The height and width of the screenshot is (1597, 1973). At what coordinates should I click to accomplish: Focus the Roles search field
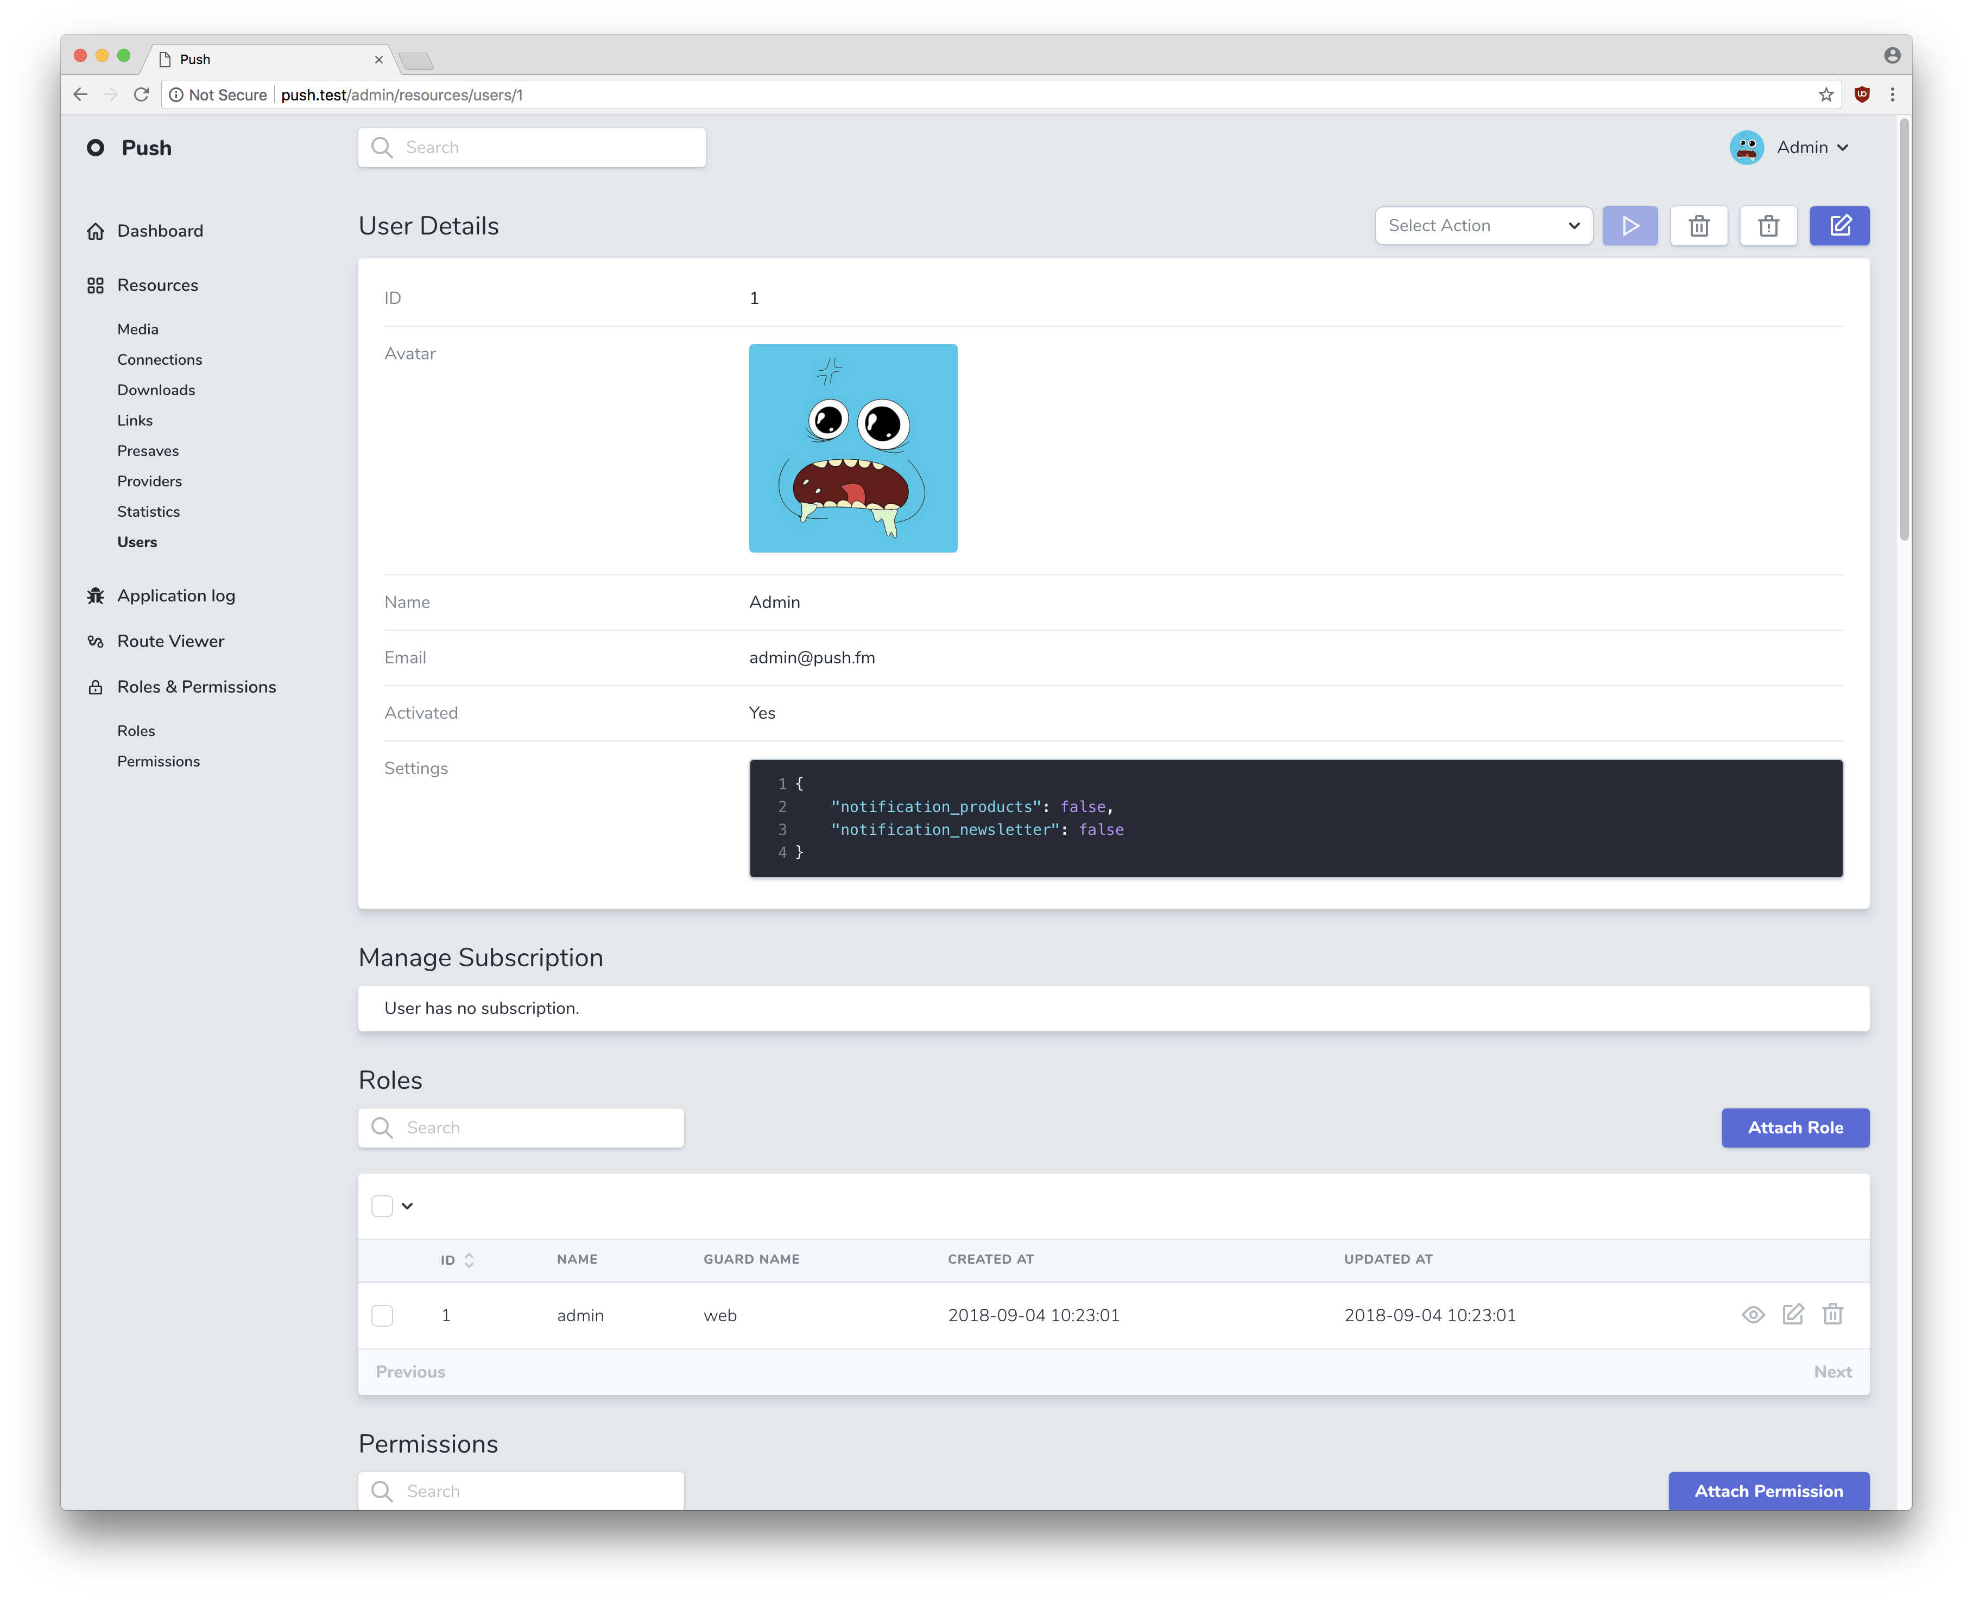(x=521, y=1128)
